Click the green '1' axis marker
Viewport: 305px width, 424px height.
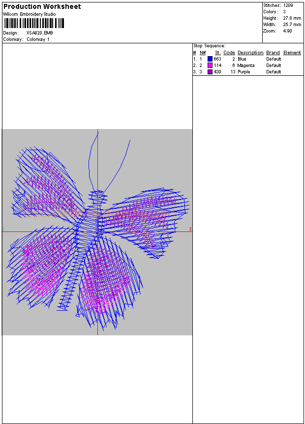click(x=3, y=229)
